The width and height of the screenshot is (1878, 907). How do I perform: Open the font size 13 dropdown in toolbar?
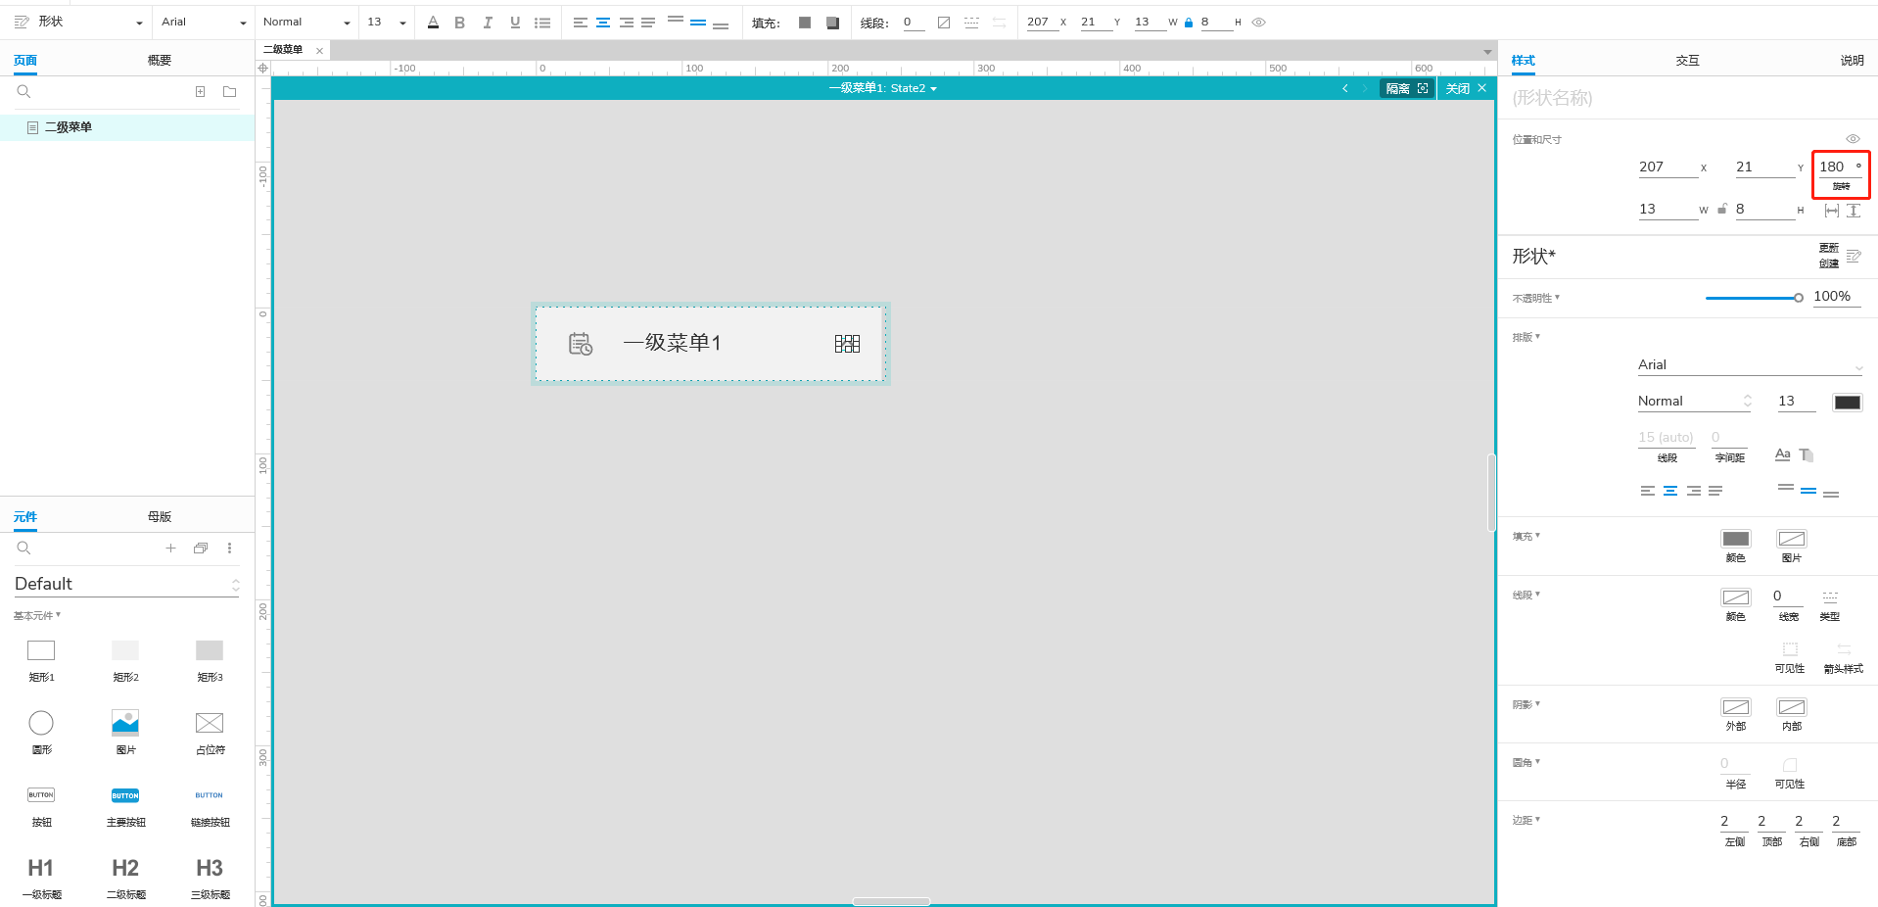coord(387,22)
